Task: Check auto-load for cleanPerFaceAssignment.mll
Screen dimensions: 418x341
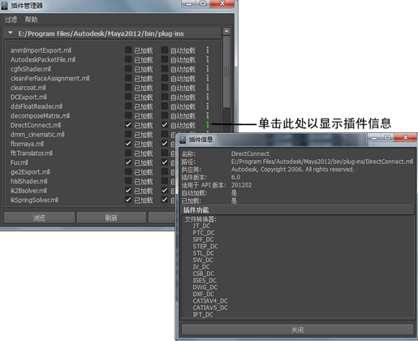Action: click(x=165, y=78)
